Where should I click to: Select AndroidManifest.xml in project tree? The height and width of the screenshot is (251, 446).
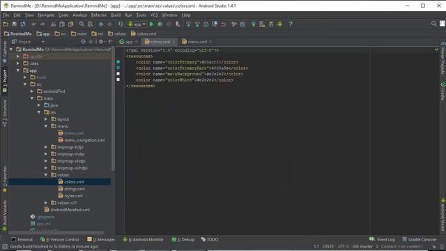(x=70, y=210)
